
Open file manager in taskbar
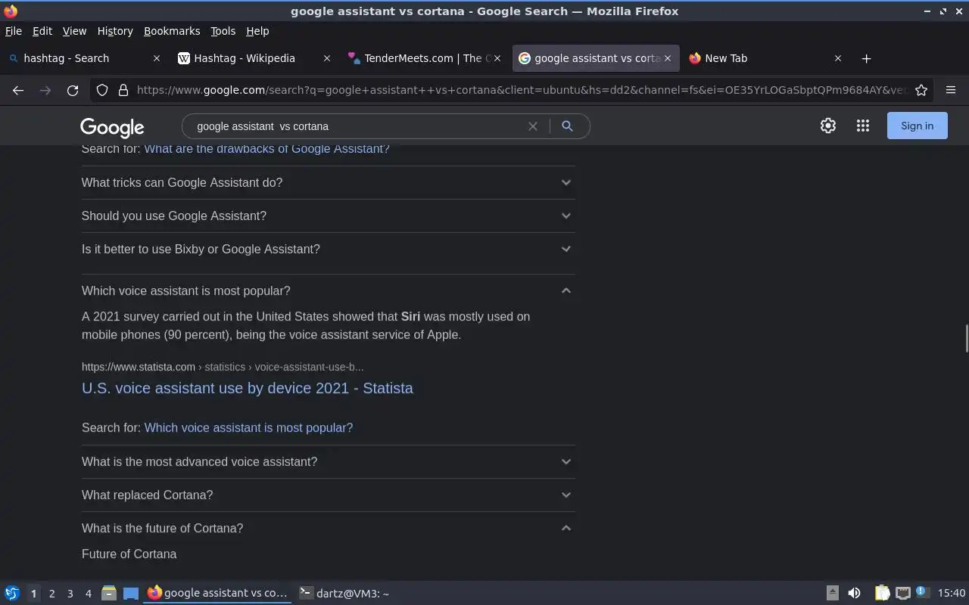(109, 593)
